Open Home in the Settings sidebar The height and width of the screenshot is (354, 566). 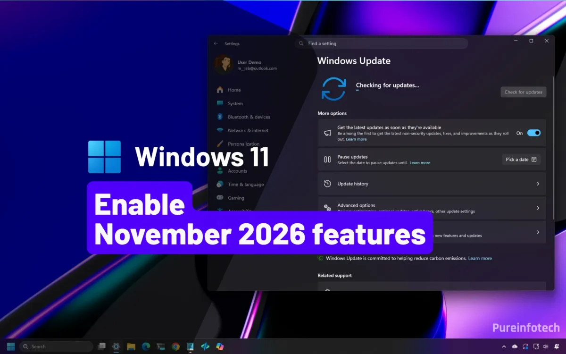click(234, 90)
